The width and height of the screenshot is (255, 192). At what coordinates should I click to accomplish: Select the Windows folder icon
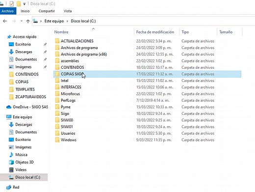click(x=57, y=140)
